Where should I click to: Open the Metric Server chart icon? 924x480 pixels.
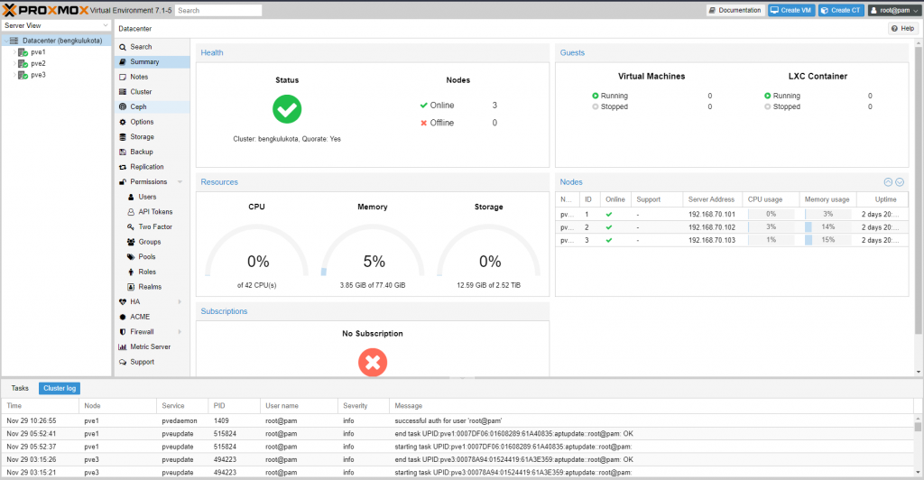point(123,346)
